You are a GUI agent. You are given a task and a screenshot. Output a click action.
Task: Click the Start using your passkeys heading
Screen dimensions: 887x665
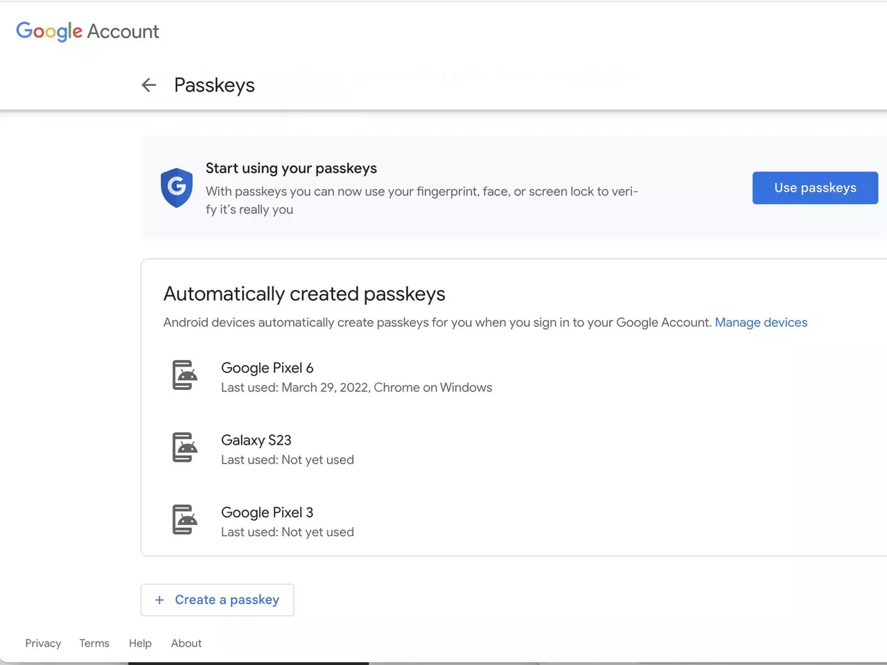(291, 168)
